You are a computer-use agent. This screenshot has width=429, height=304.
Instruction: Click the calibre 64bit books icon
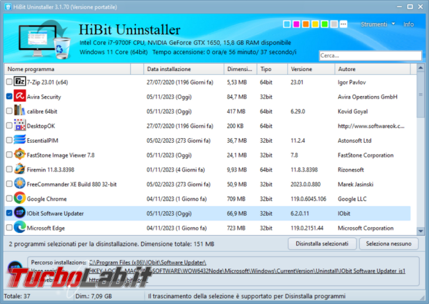20,111
